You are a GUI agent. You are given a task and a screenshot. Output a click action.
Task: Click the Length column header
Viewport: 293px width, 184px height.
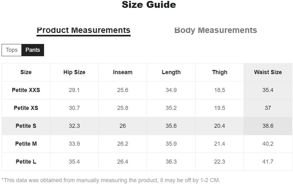(x=171, y=72)
